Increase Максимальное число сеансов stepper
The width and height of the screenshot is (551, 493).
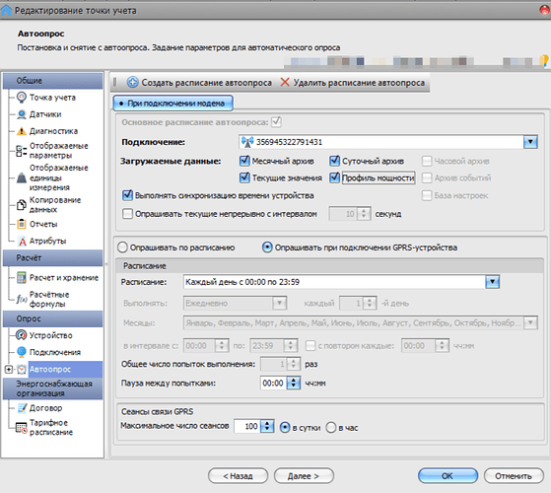pyautogui.click(x=267, y=423)
